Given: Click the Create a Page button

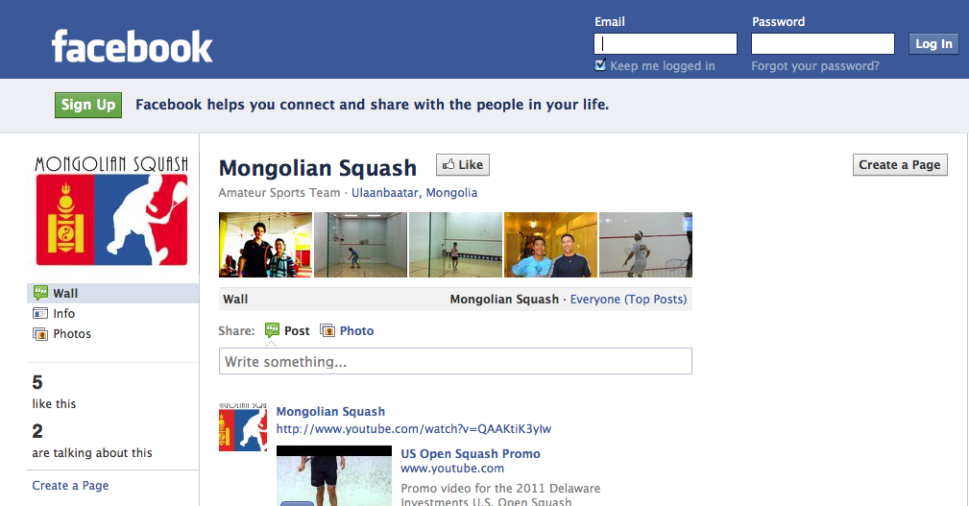Looking at the screenshot, I should pyautogui.click(x=900, y=165).
